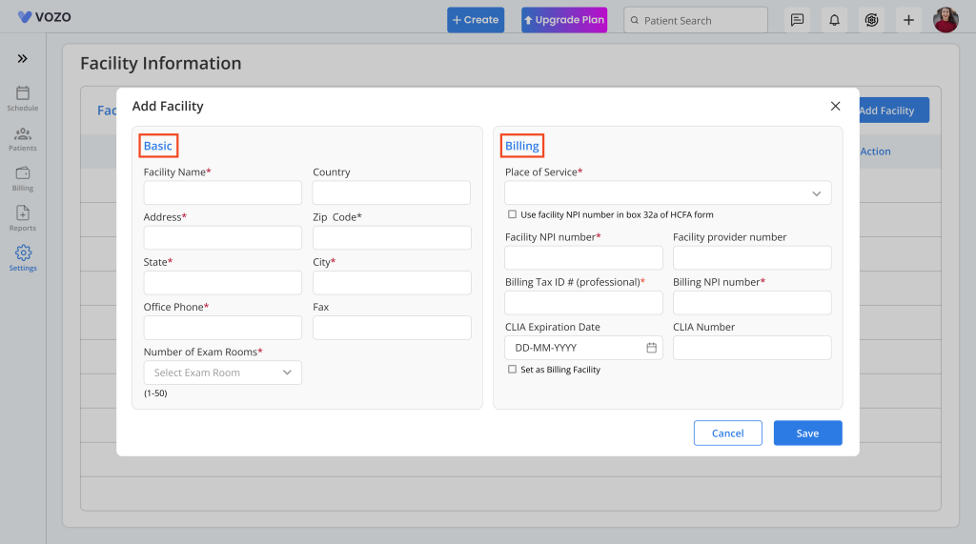
Task: Check Set as Billing Facility
Action: pyautogui.click(x=513, y=369)
